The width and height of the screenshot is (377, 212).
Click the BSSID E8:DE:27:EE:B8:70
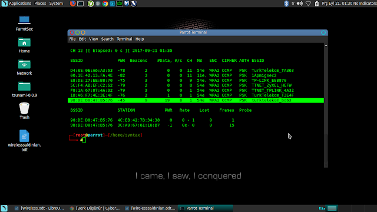click(91, 80)
